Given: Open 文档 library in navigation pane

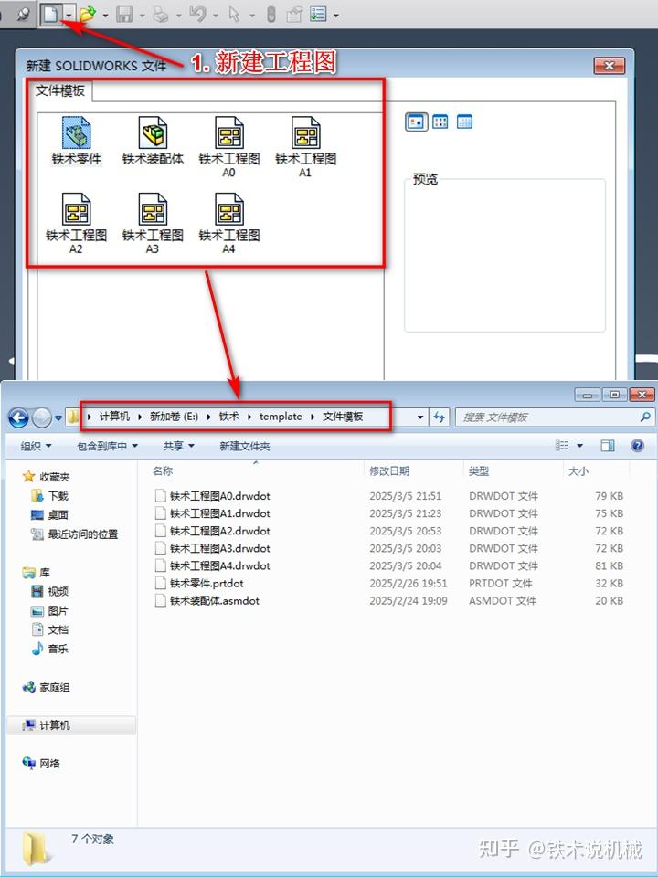Looking at the screenshot, I should tap(50, 629).
